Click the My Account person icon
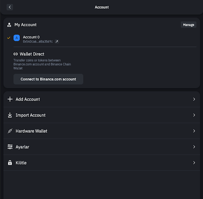Image resolution: width=203 pixels, height=199 pixels. point(9,25)
